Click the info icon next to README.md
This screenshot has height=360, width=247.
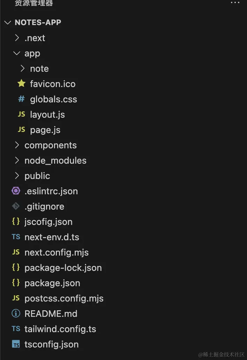[x=16, y=313]
